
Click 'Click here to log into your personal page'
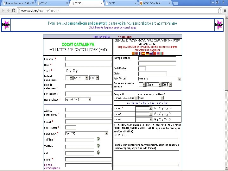click(x=112, y=28)
